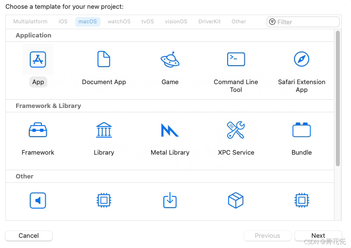Viewport: 351px width, 248px height.
Task: Focus the Filter search field
Action: (x=303, y=22)
